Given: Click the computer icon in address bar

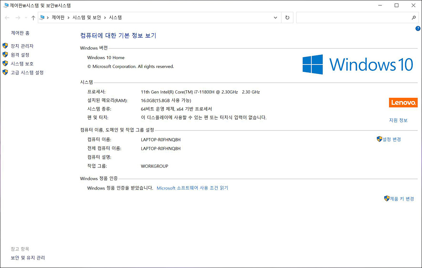Looking at the screenshot, I should click(x=43, y=17).
